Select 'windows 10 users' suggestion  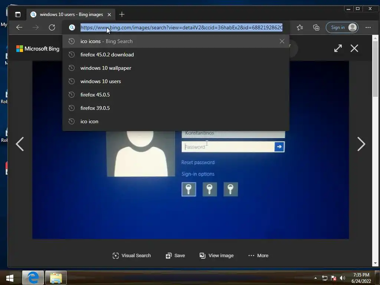tap(176, 81)
